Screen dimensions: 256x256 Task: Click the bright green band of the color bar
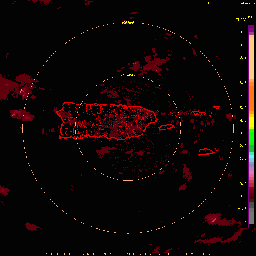click(251, 137)
